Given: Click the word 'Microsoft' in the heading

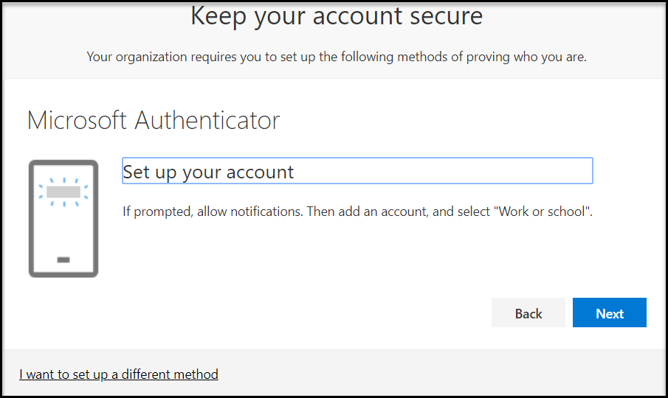Looking at the screenshot, I should (x=77, y=120).
